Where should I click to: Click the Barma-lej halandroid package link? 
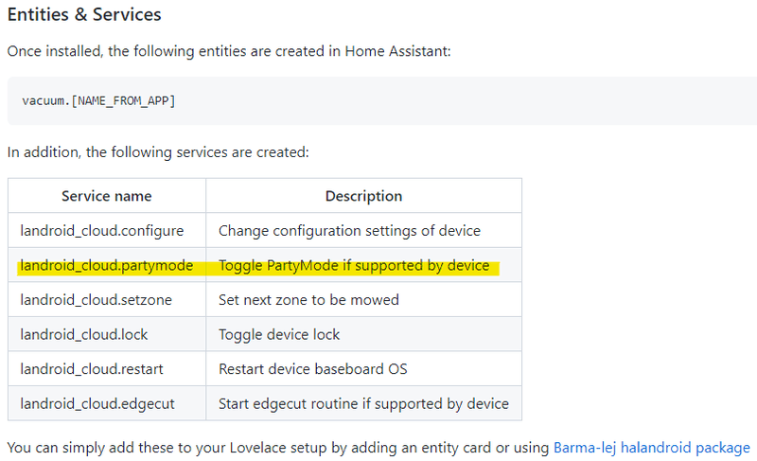point(651,447)
